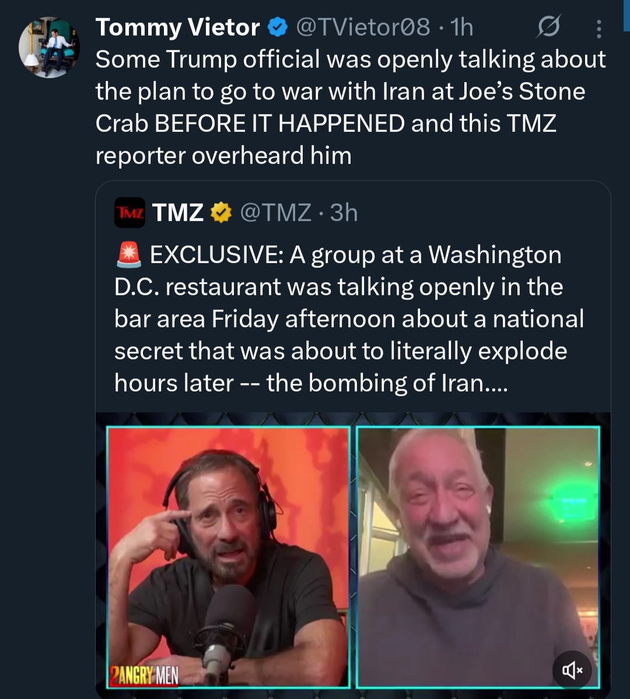The height and width of the screenshot is (699, 630).
Task: Click the 2 Angry Men logo
Action: tap(144, 676)
